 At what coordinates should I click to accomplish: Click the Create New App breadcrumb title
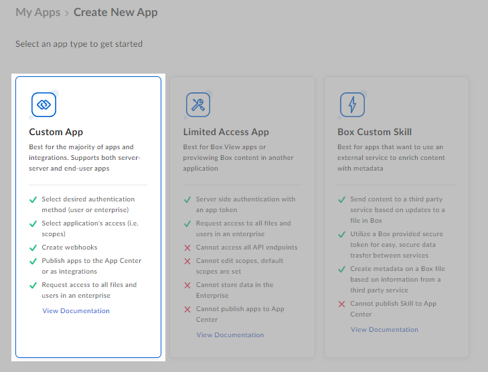click(116, 12)
